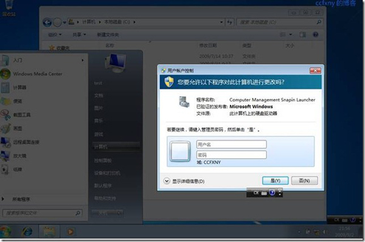The width and height of the screenshot is (365, 242).
Task: Go forward in the Explorer window
Action: pyautogui.click(x=57, y=22)
